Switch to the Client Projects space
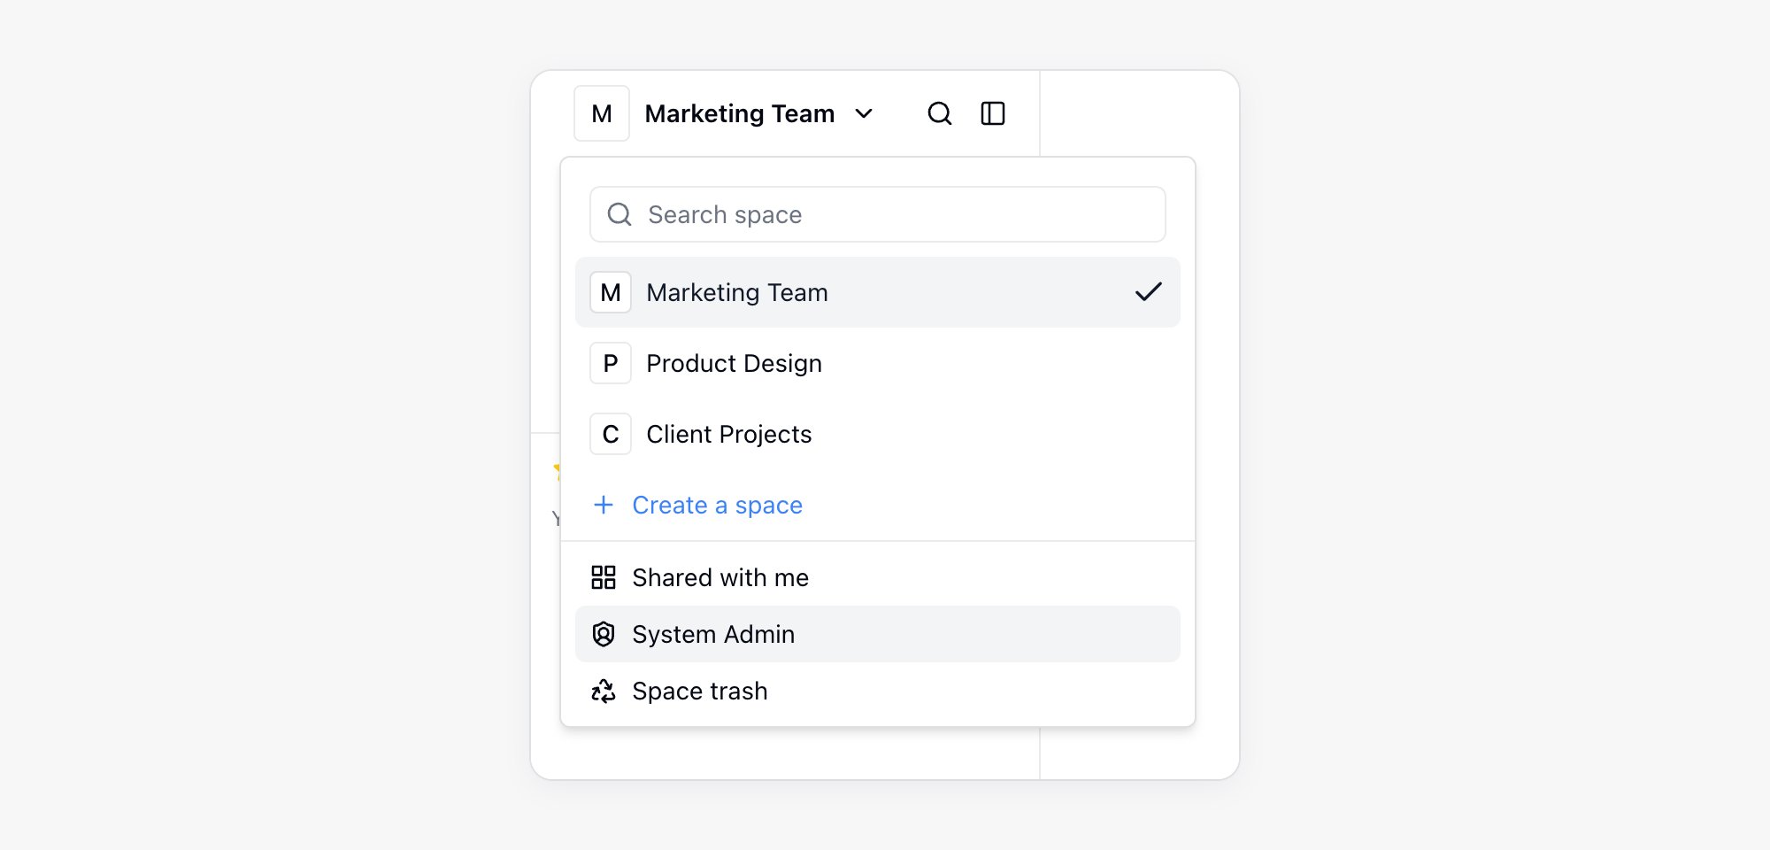 [x=878, y=434]
